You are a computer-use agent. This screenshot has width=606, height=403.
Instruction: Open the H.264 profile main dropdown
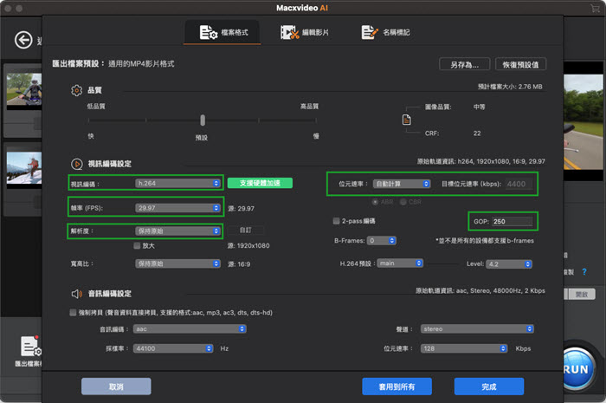[400, 263]
